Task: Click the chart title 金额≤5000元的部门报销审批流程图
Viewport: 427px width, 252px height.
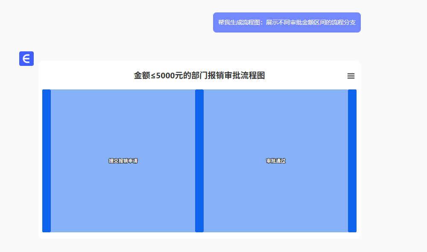Action: coord(199,76)
